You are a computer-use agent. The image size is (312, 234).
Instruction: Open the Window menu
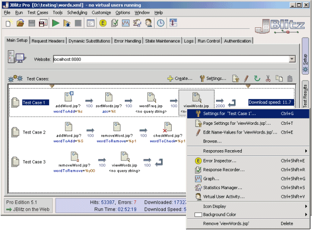point(142,13)
